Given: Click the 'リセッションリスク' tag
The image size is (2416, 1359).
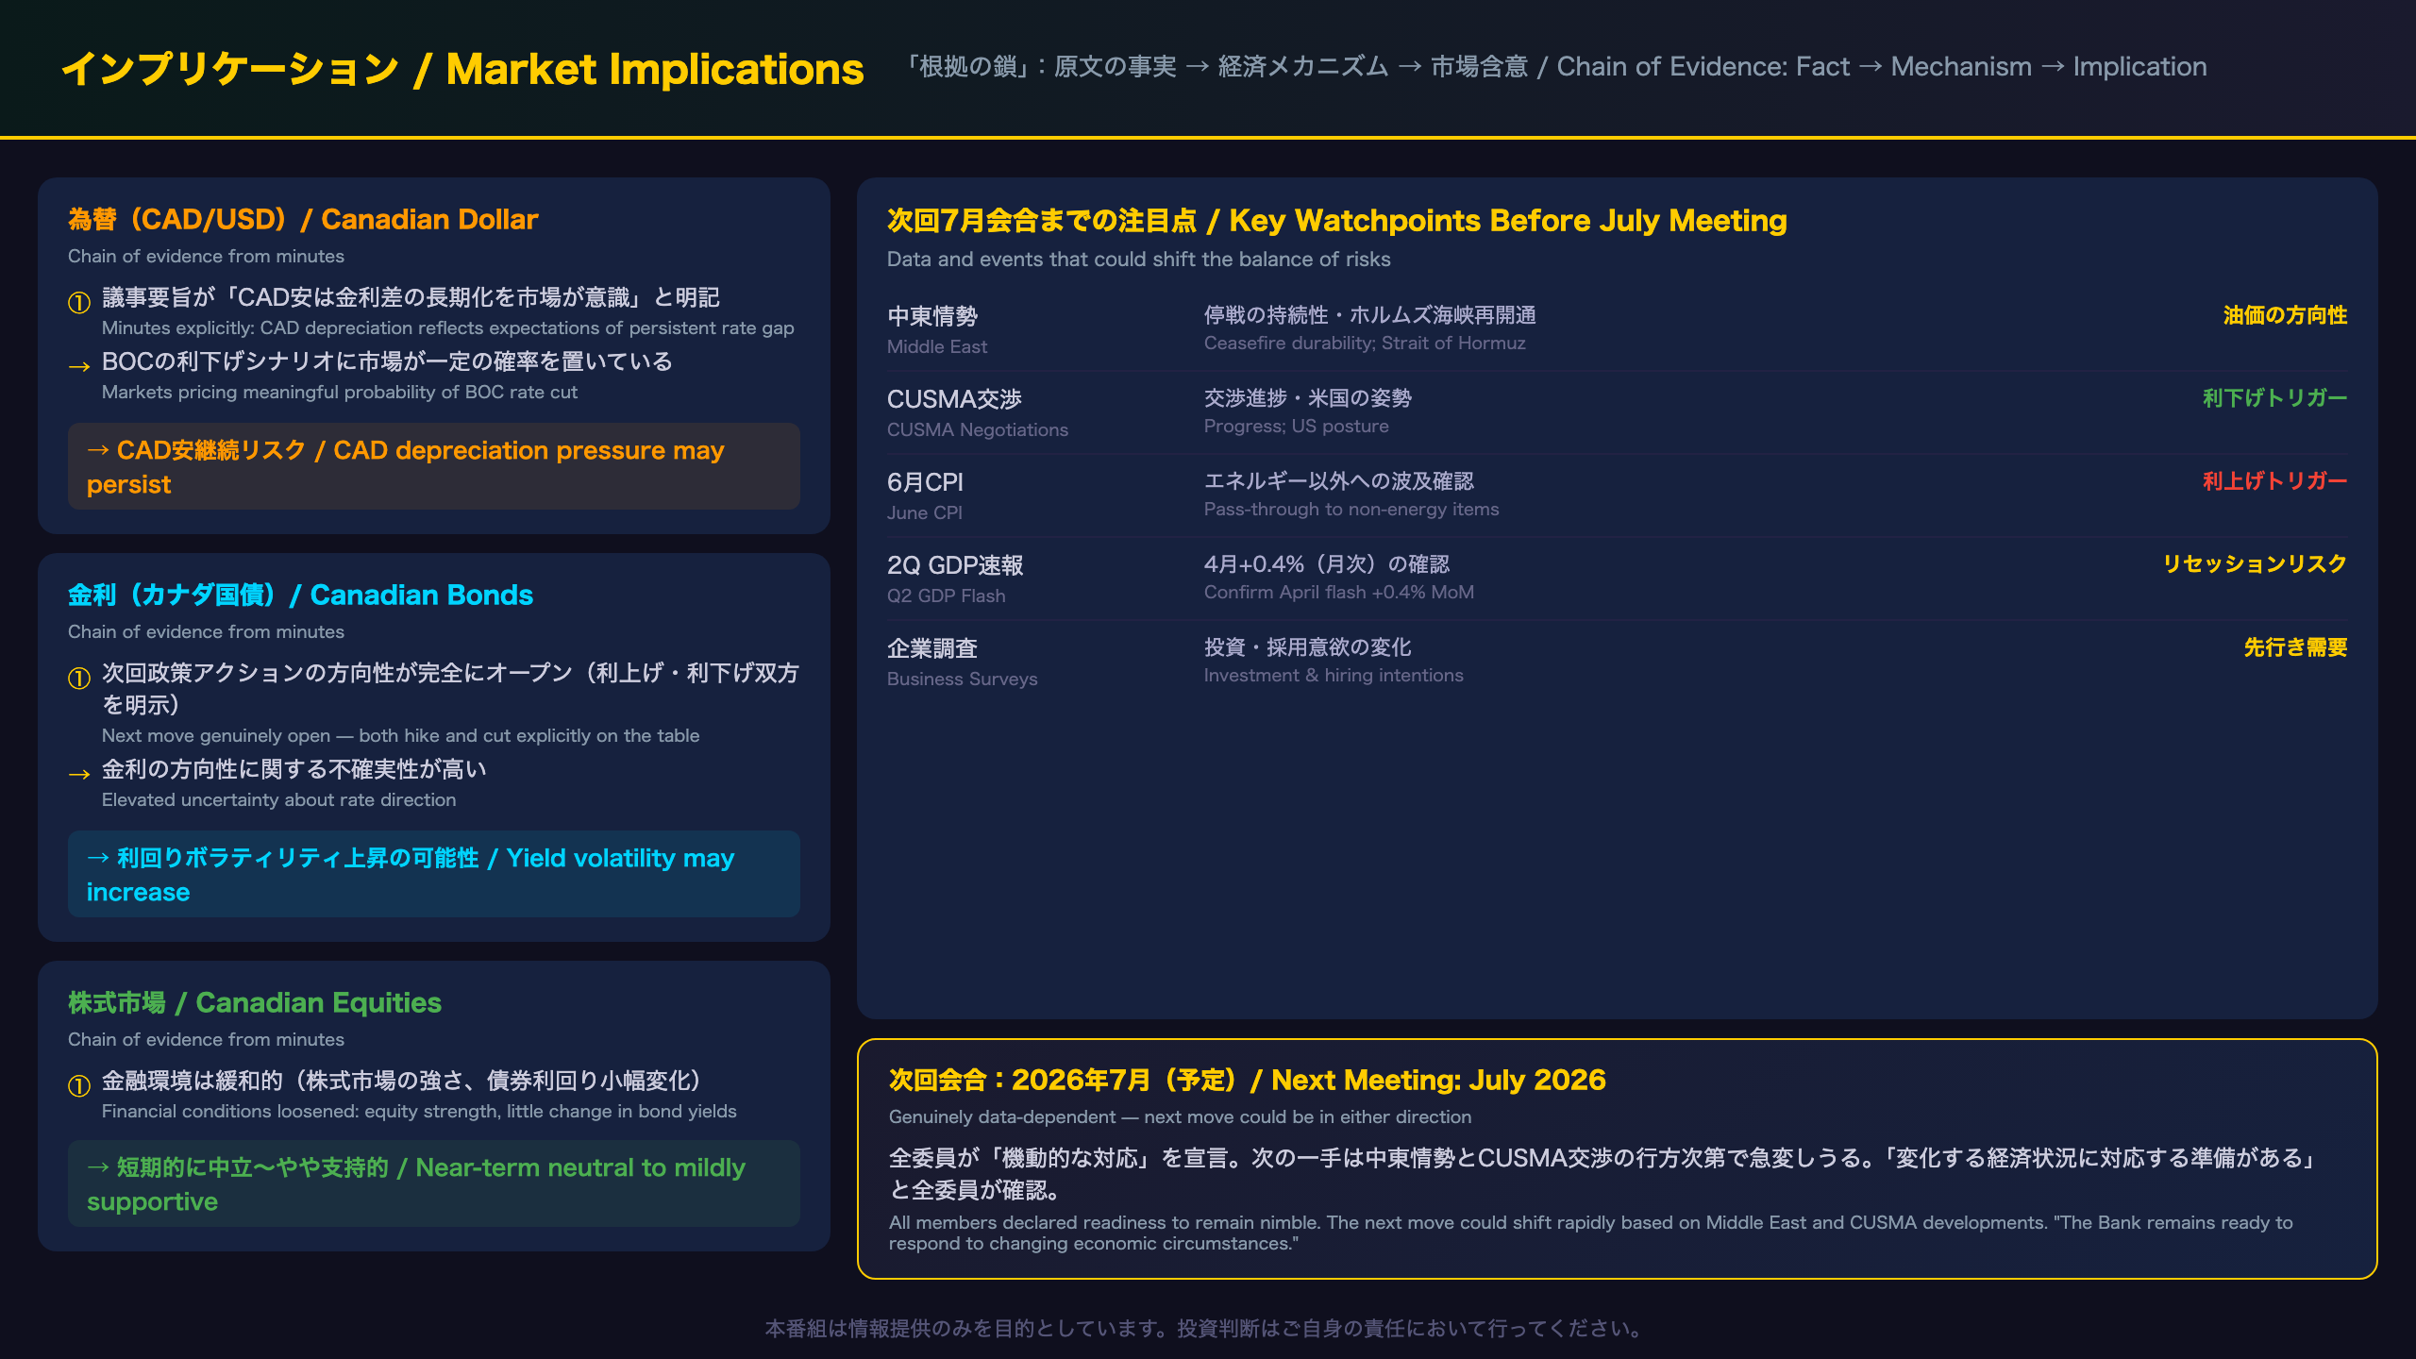Looking at the screenshot, I should point(2255,563).
